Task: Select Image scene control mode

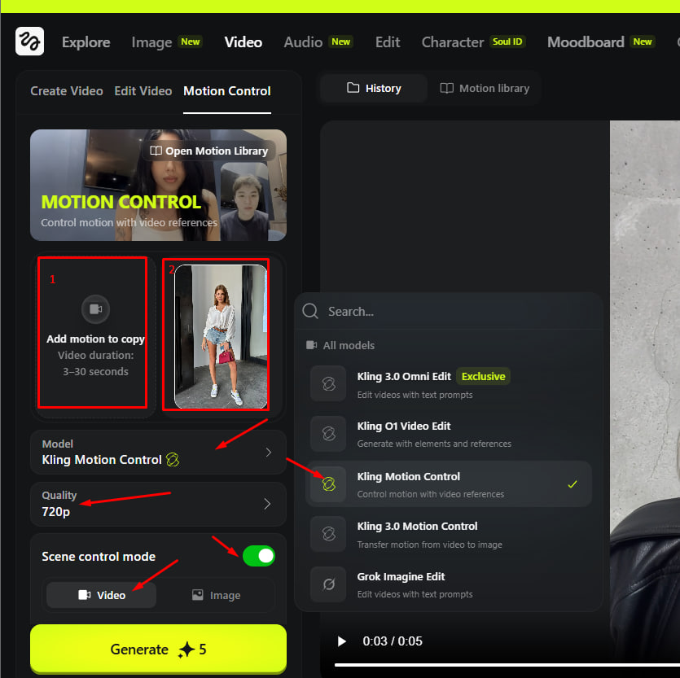Action: pos(216,595)
